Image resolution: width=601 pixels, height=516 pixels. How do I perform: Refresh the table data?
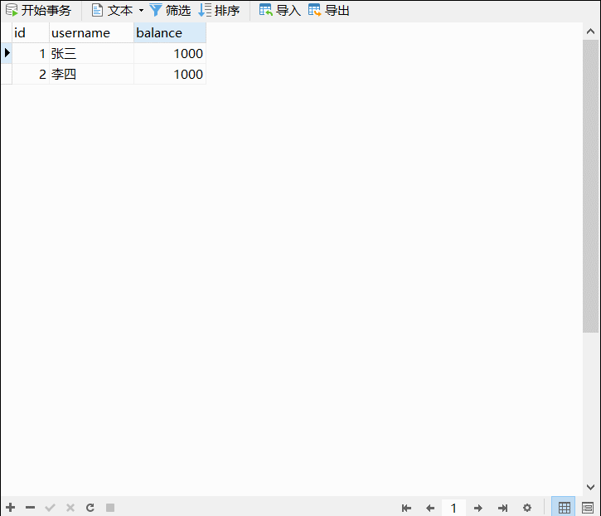point(90,508)
